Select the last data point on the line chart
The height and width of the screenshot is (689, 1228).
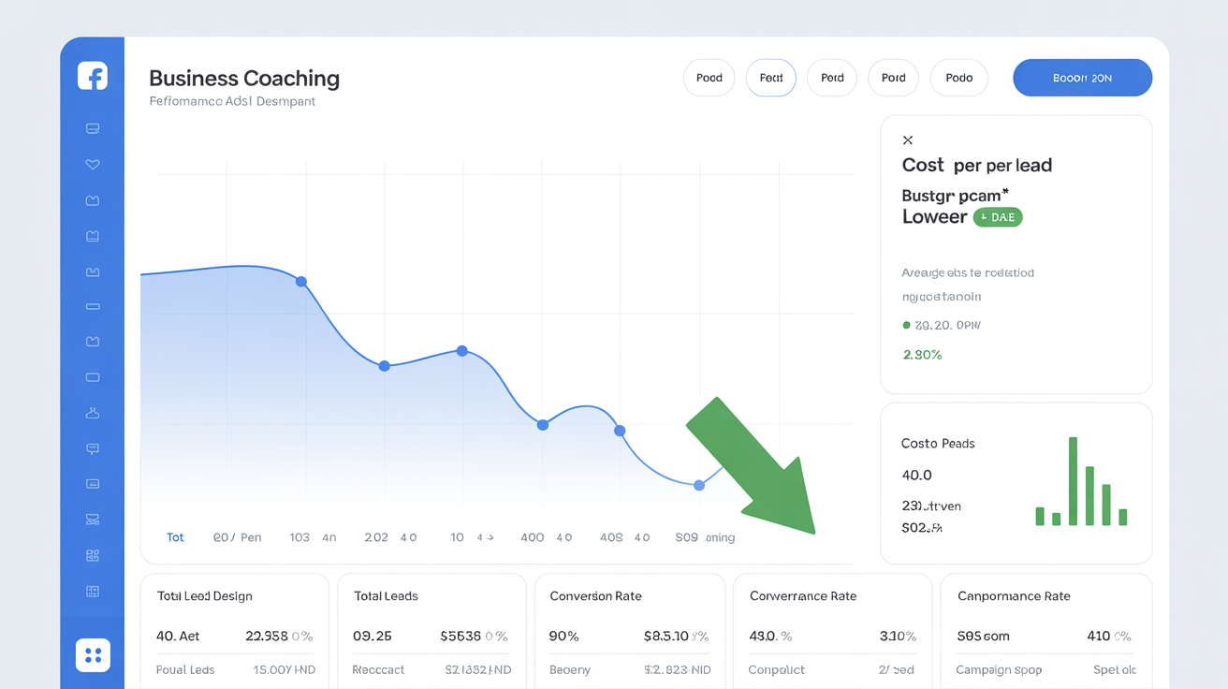point(698,485)
